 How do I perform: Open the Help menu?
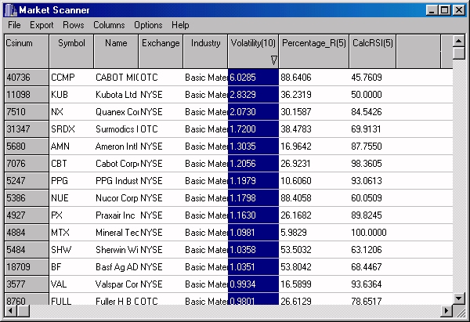tap(180, 25)
